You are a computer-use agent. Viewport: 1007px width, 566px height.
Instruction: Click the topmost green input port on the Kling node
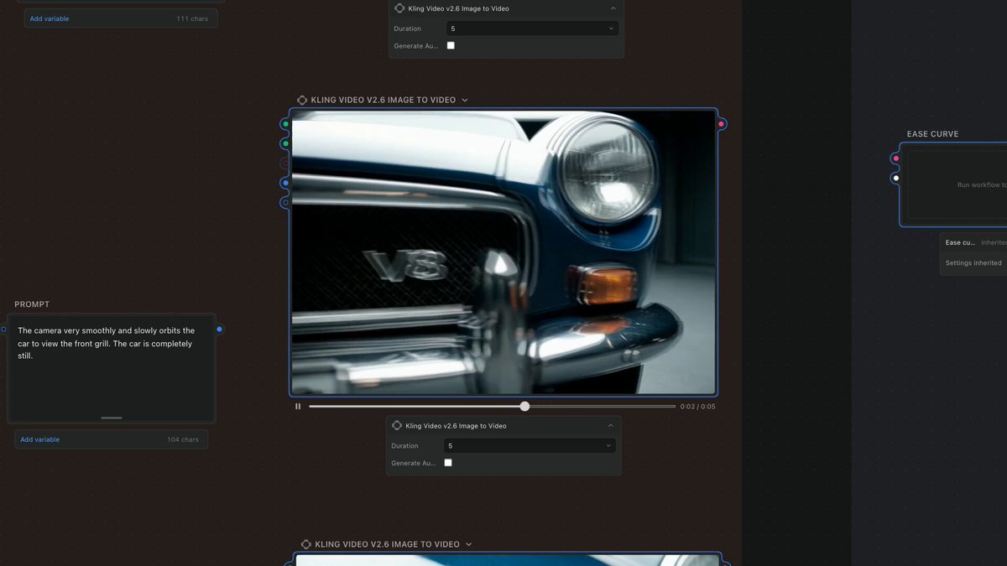coord(285,124)
